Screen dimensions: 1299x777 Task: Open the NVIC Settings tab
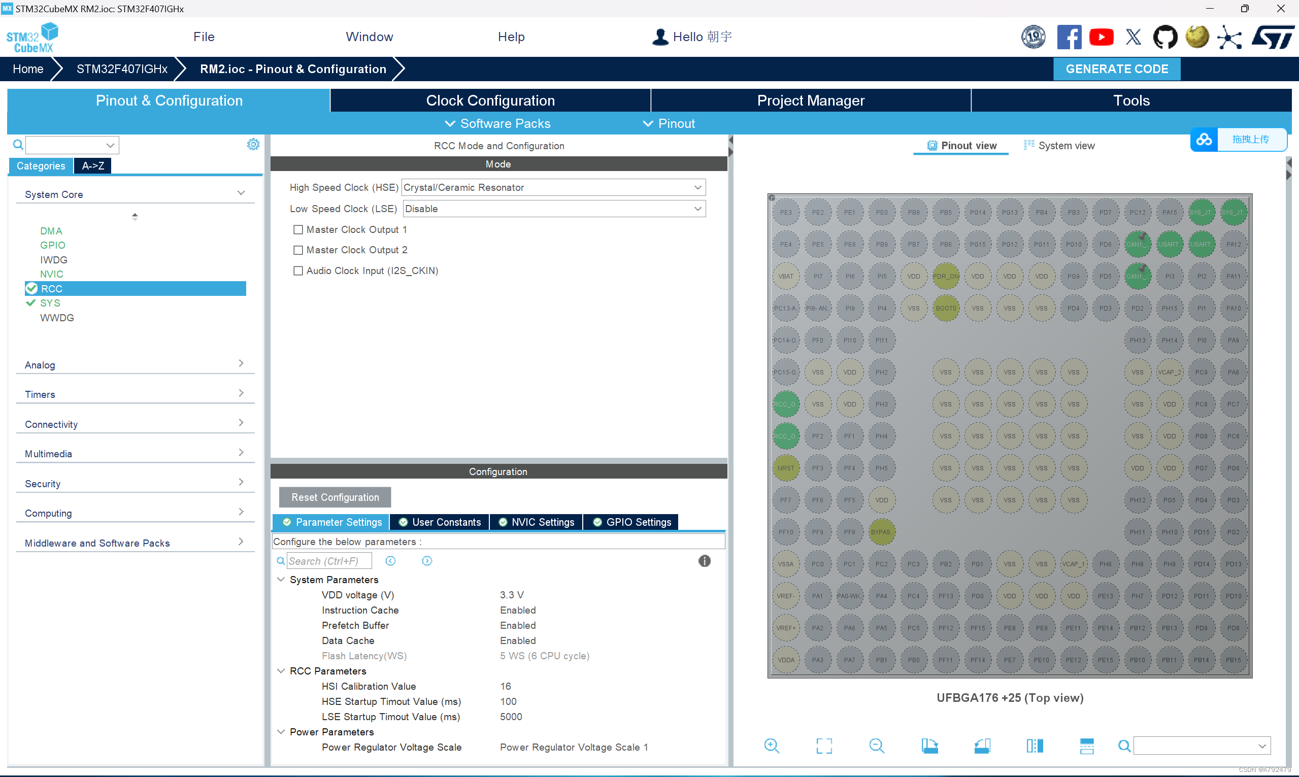pyautogui.click(x=537, y=522)
